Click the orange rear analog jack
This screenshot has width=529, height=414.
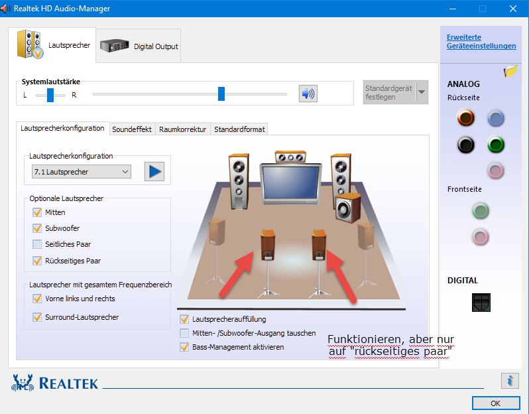[x=466, y=118]
